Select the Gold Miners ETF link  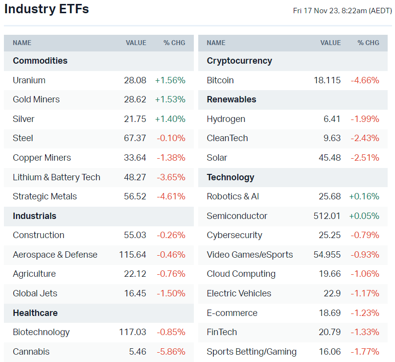(36, 99)
